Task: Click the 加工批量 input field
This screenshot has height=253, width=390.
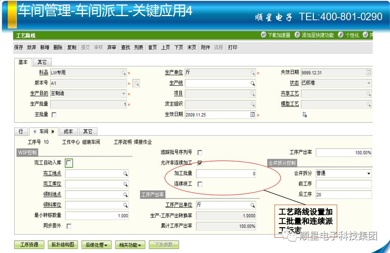Action: pyautogui.click(x=226, y=174)
